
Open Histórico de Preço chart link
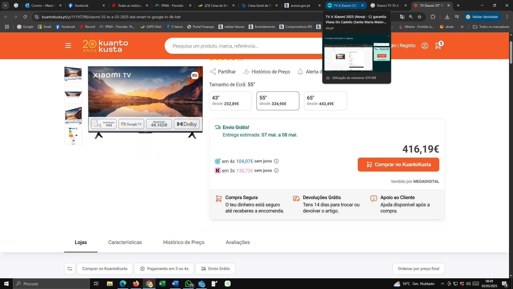tap(267, 72)
